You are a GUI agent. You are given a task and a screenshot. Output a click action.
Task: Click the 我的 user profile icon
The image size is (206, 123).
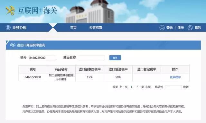(x=190, y=28)
